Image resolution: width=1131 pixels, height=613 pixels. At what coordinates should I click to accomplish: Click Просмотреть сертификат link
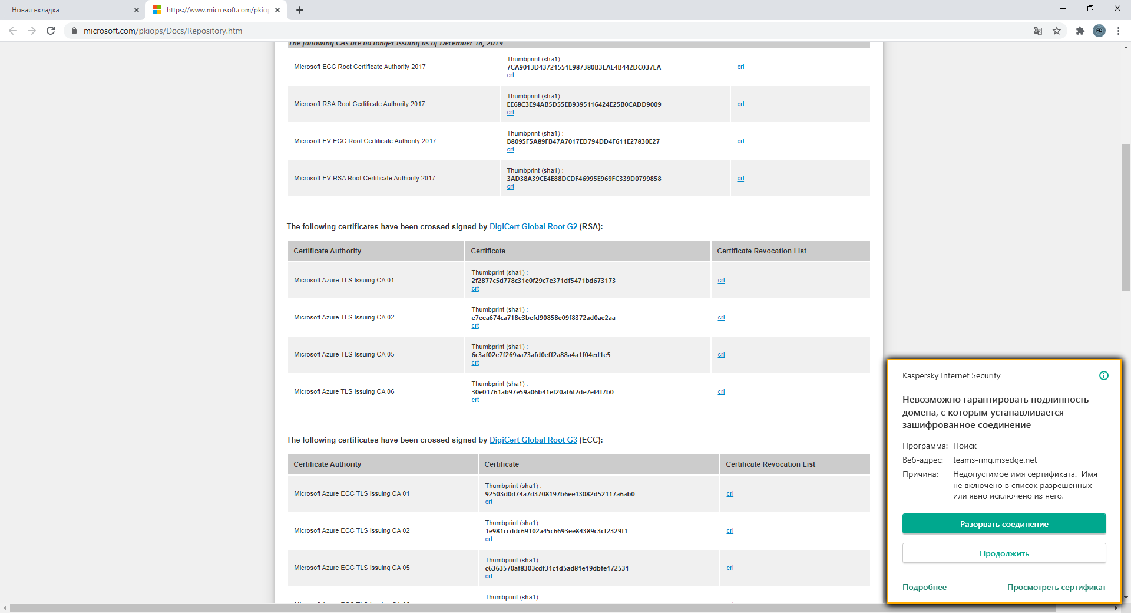(1056, 587)
